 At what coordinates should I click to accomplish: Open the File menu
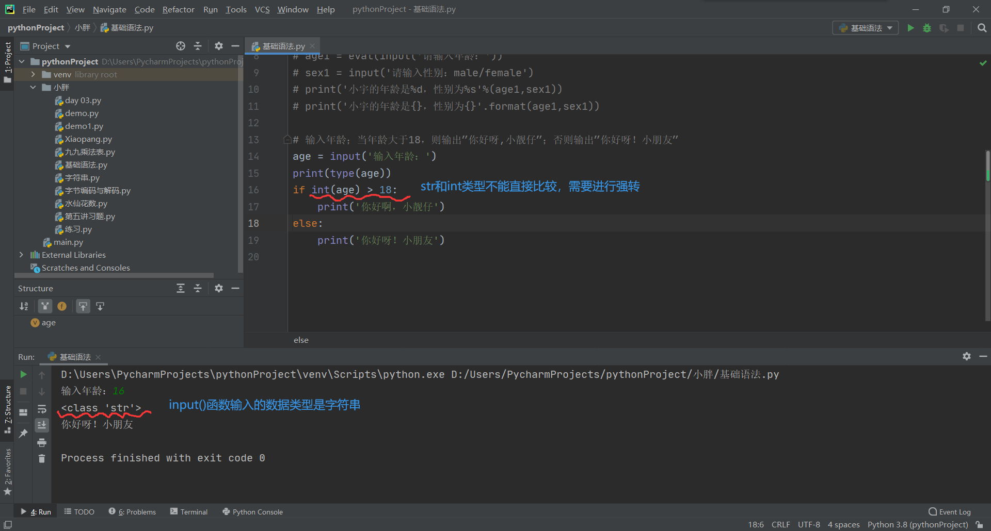(29, 9)
